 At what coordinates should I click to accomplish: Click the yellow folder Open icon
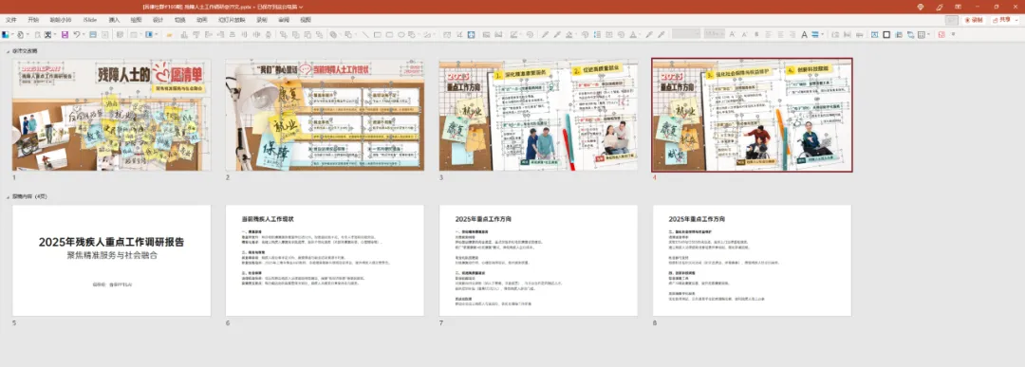[169, 34]
